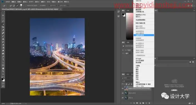Open the status bar info arrow
Image resolution: width=196 pixels, height=105 pixels.
(x=26, y=104)
